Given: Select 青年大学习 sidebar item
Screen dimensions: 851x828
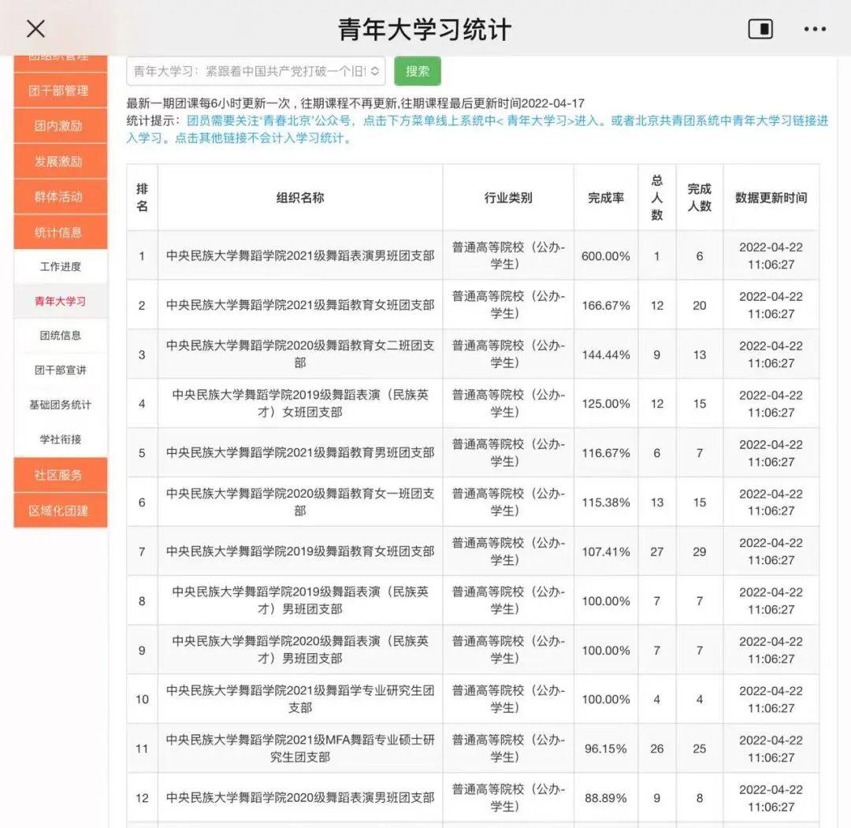Looking at the screenshot, I should coord(60,301).
